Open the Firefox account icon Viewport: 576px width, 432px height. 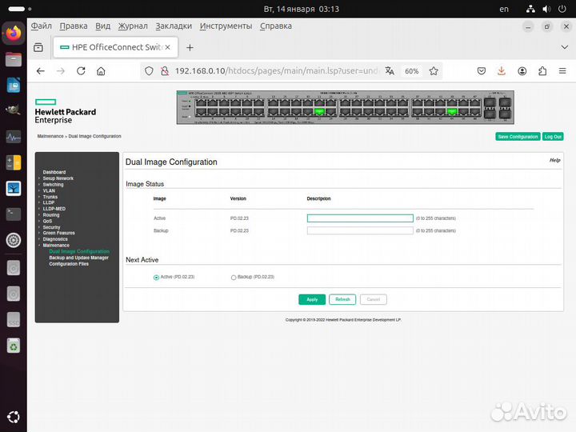(522, 71)
